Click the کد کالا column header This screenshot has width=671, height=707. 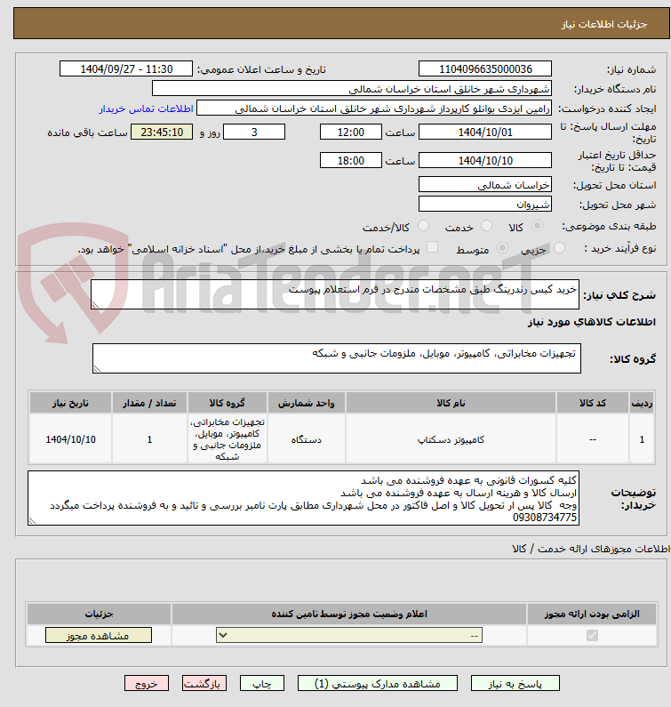tap(593, 403)
